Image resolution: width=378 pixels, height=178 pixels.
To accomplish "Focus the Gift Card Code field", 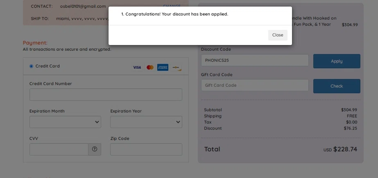I will [x=255, y=85].
